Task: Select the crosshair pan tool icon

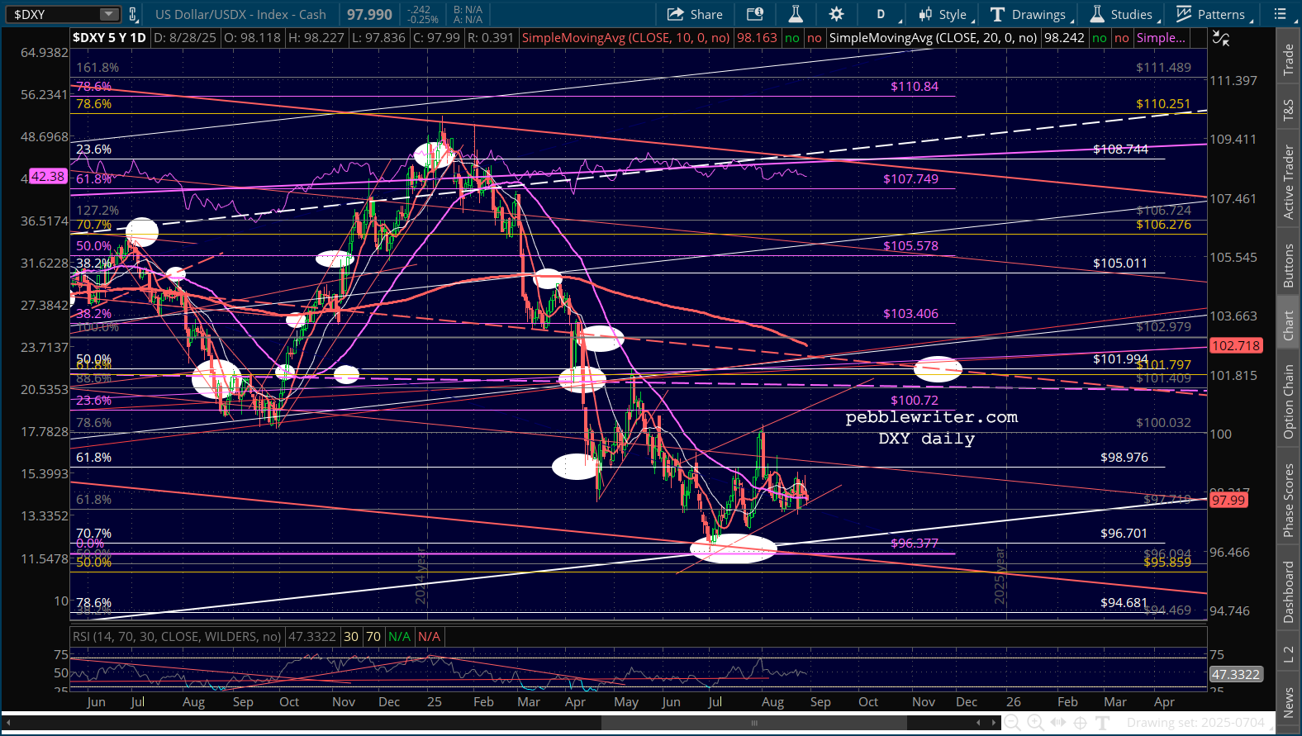Action: [x=1080, y=723]
